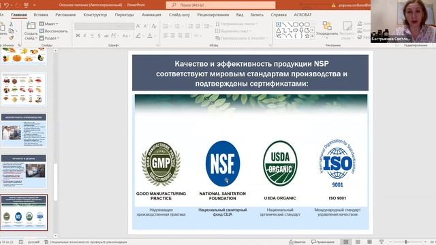The image size is (436, 245).
Task: Decrease list indent level
Action: (x=191, y=26)
